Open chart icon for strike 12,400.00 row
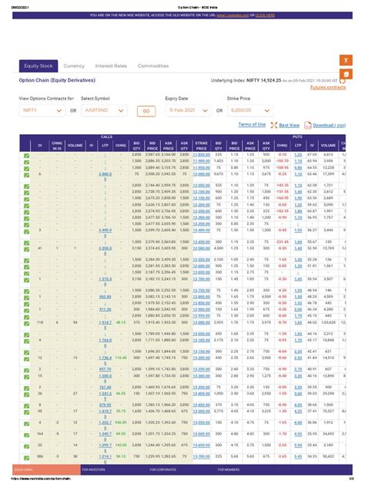This screenshot has width=365, height=487. tap(27, 231)
